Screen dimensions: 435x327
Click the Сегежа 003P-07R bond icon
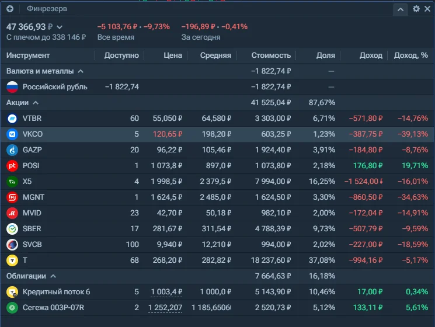pyautogui.click(x=12, y=308)
